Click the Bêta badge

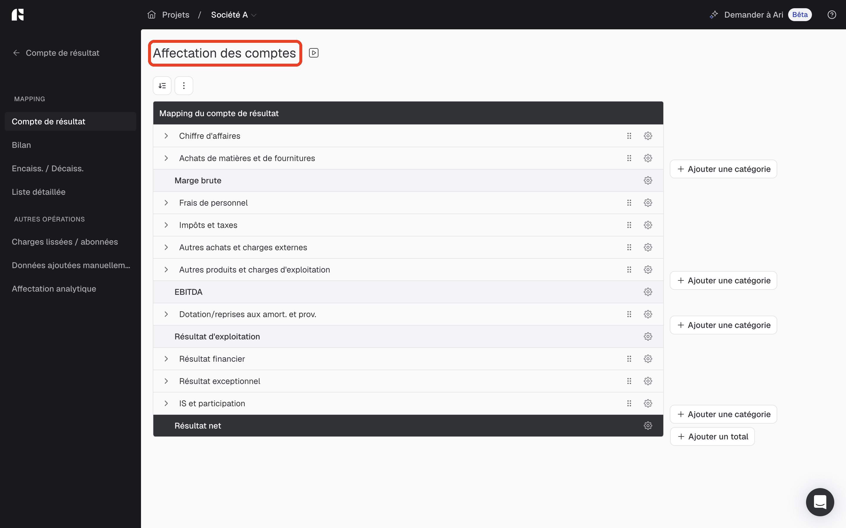[800, 15]
